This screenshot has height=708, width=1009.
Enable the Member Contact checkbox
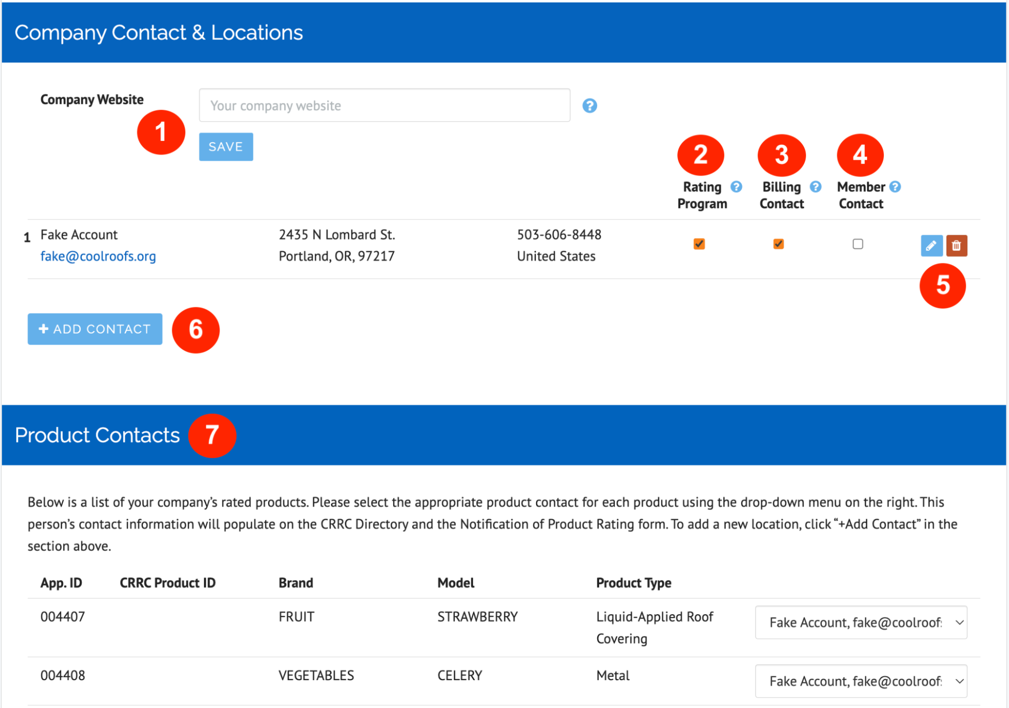[x=858, y=244]
